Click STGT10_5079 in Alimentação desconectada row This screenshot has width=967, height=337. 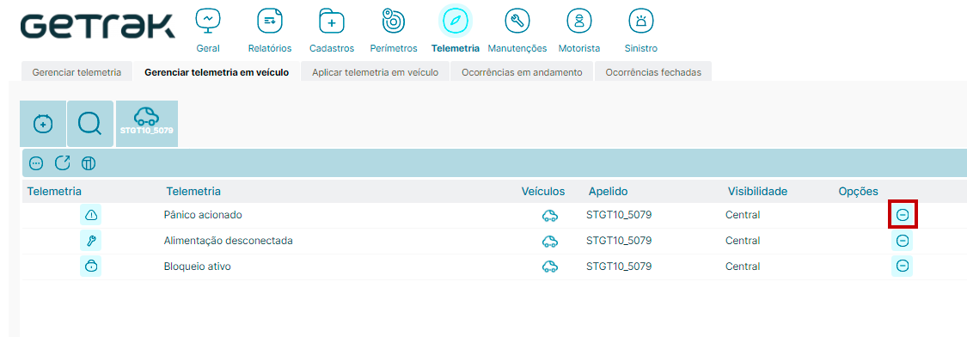tap(619, 240)
